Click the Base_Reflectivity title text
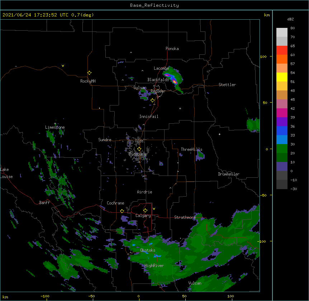Image resolution: width=309 pixels, height=301 pixels. tap(154, 5)
